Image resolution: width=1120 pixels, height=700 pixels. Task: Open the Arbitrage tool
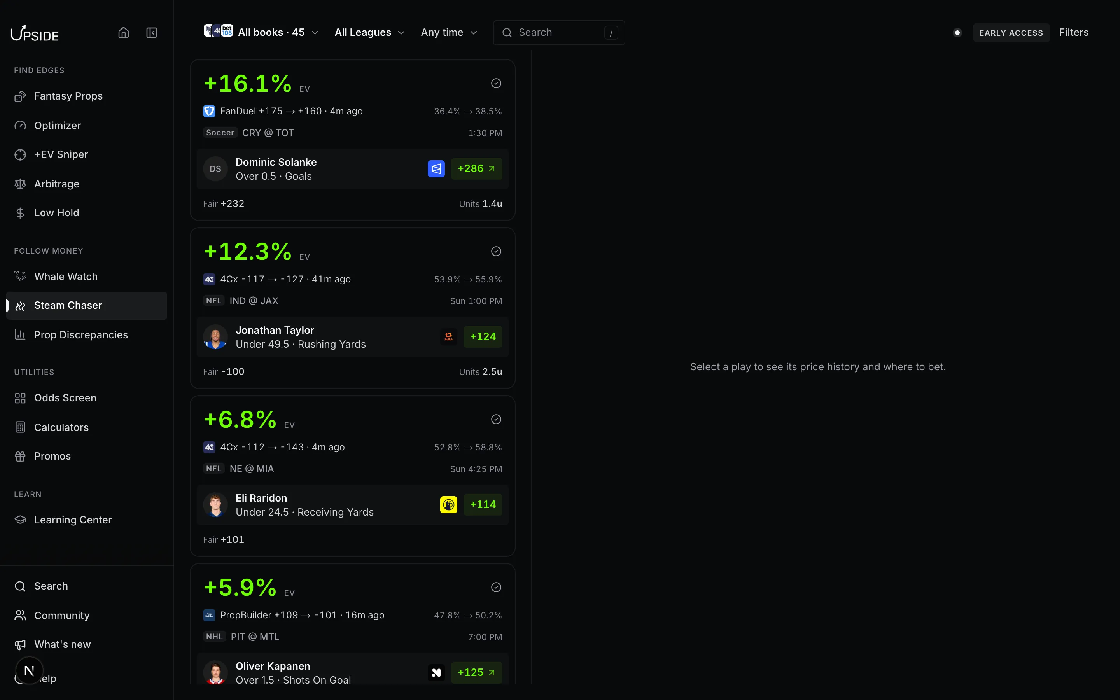(x=87, y=184)
